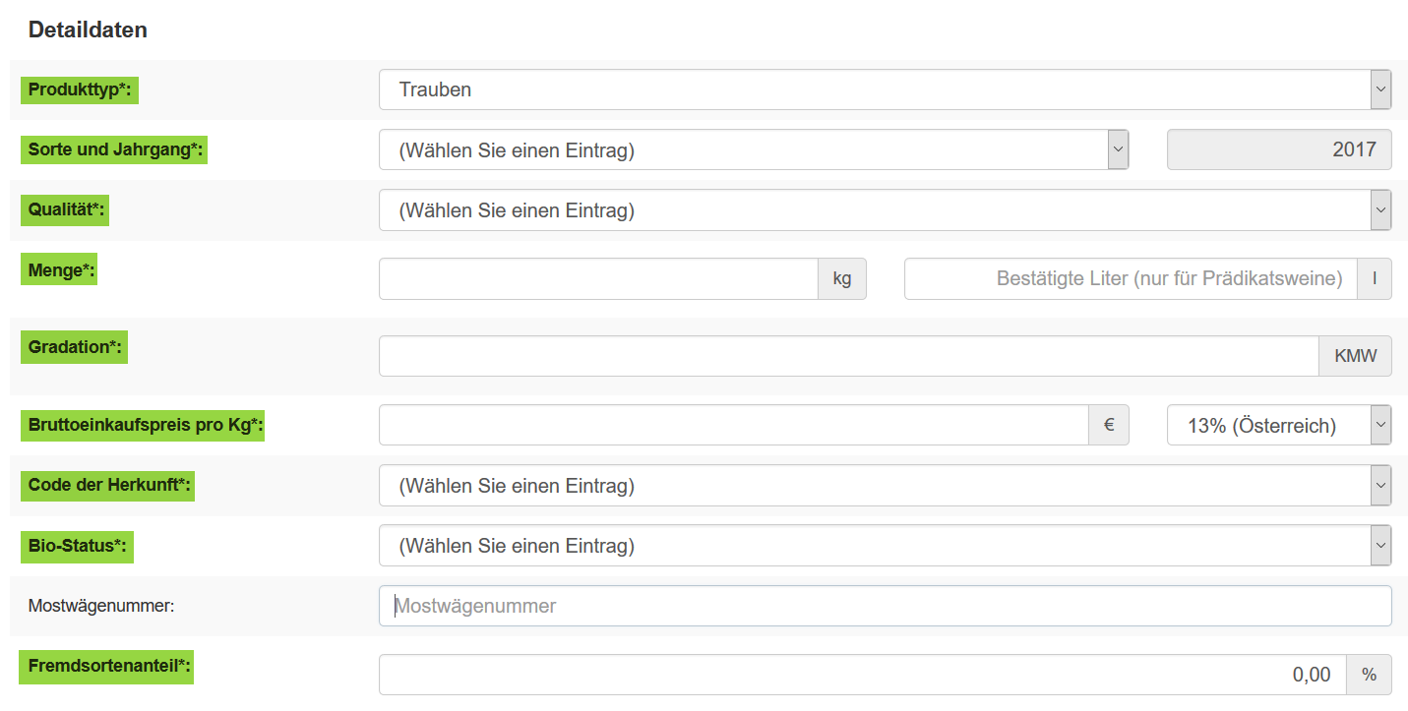This screenshot has width=1408, height=711.
Task: Open the Produkttyp dropdown showing Trauben
Action: pyautogui.click(x=884, y=89)
